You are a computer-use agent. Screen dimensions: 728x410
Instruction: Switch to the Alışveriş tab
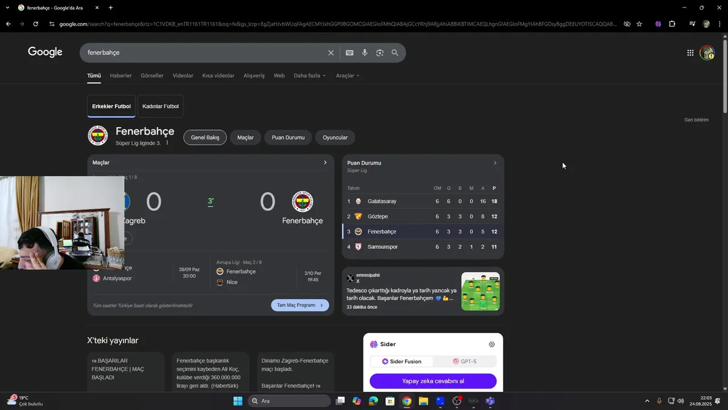[254, 76]
